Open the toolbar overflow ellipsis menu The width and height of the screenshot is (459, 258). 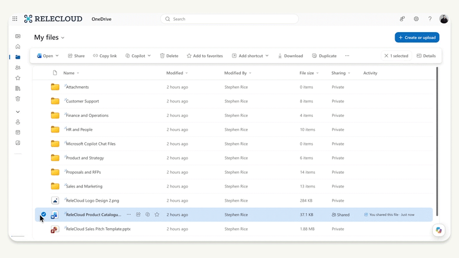pos(347,56)
